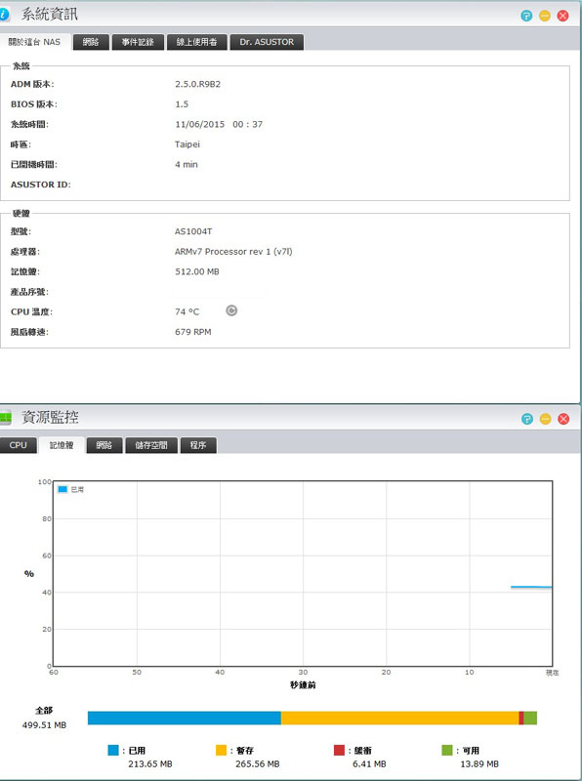582x781 pixels.
Task: Click yellow 暫存 legend swatch
Action: (x=221, y=750)
